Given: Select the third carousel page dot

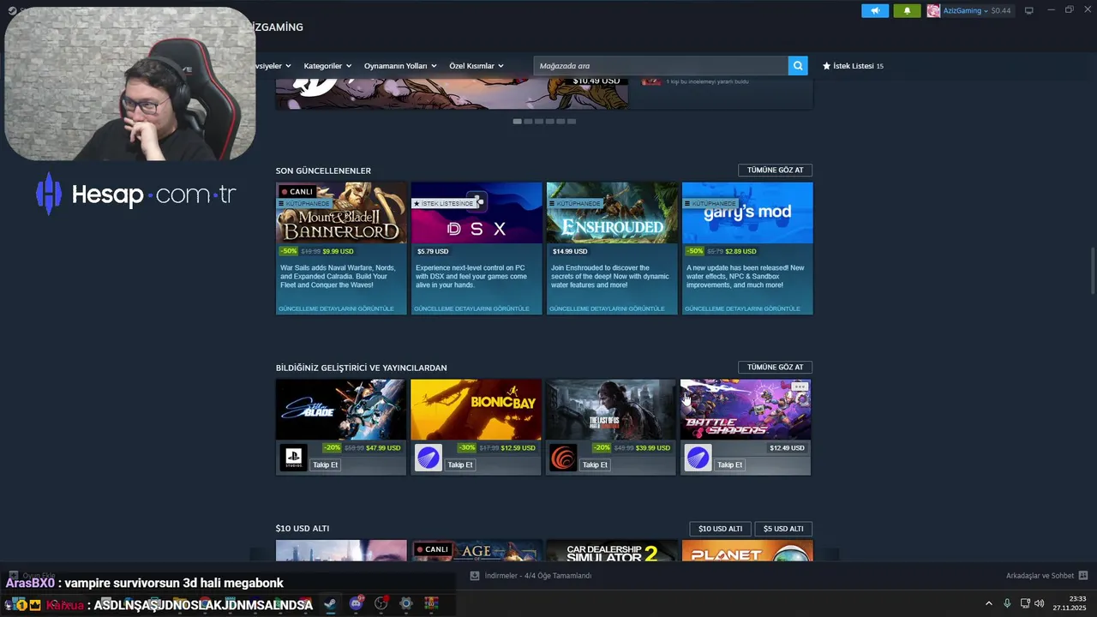Looking at the screenshot, I should click(539, 122).
